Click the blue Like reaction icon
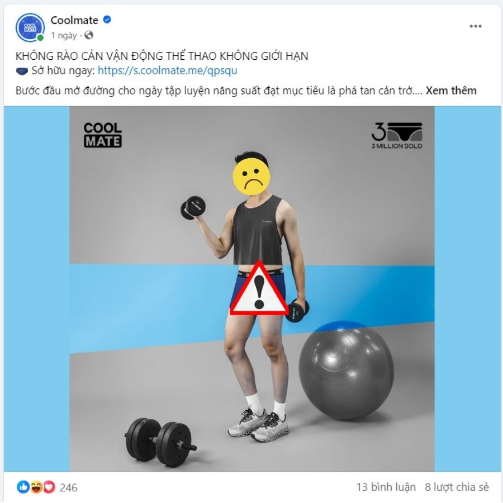The image size is (503, 503). [x=23, y=487]
